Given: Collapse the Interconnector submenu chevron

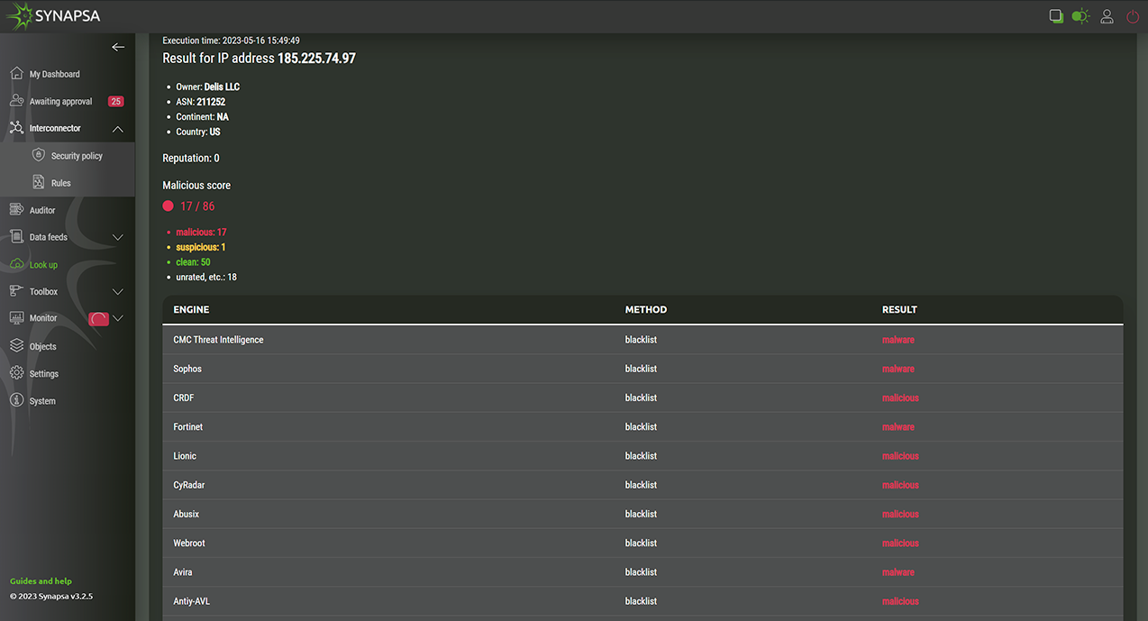Looking at the screenshot, I should (118, 129).
